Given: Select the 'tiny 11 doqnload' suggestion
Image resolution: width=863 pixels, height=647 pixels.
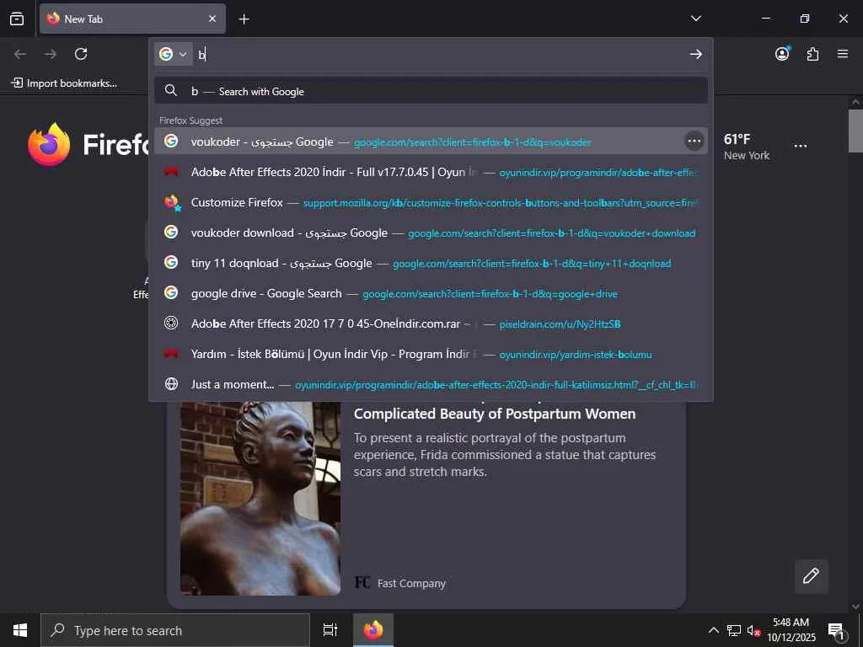Looking at the screenshot, I should 431,263.
